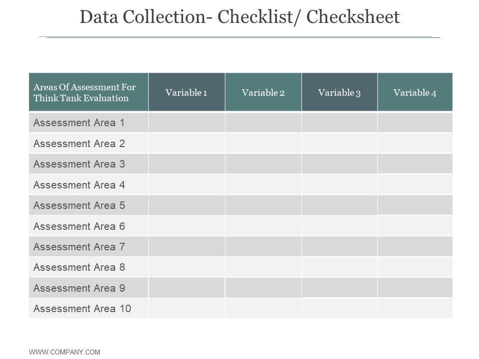Click the Assessment Area 5 row label
This screenshot has height=359, width=479.
(79, 205)
